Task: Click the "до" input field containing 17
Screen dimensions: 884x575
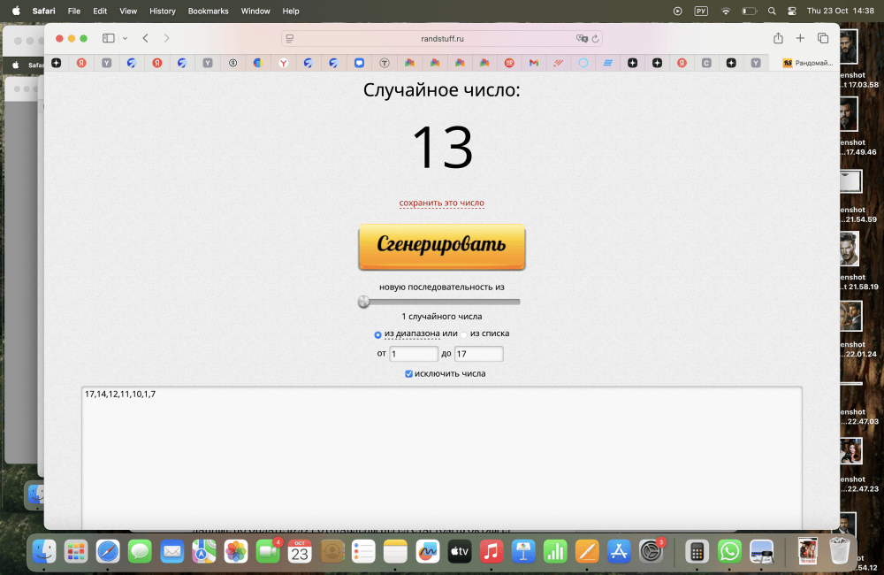Action: 478,354
